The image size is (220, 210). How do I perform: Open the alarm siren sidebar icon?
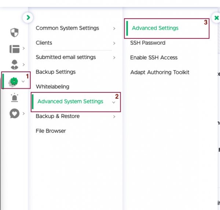[14, 97]
